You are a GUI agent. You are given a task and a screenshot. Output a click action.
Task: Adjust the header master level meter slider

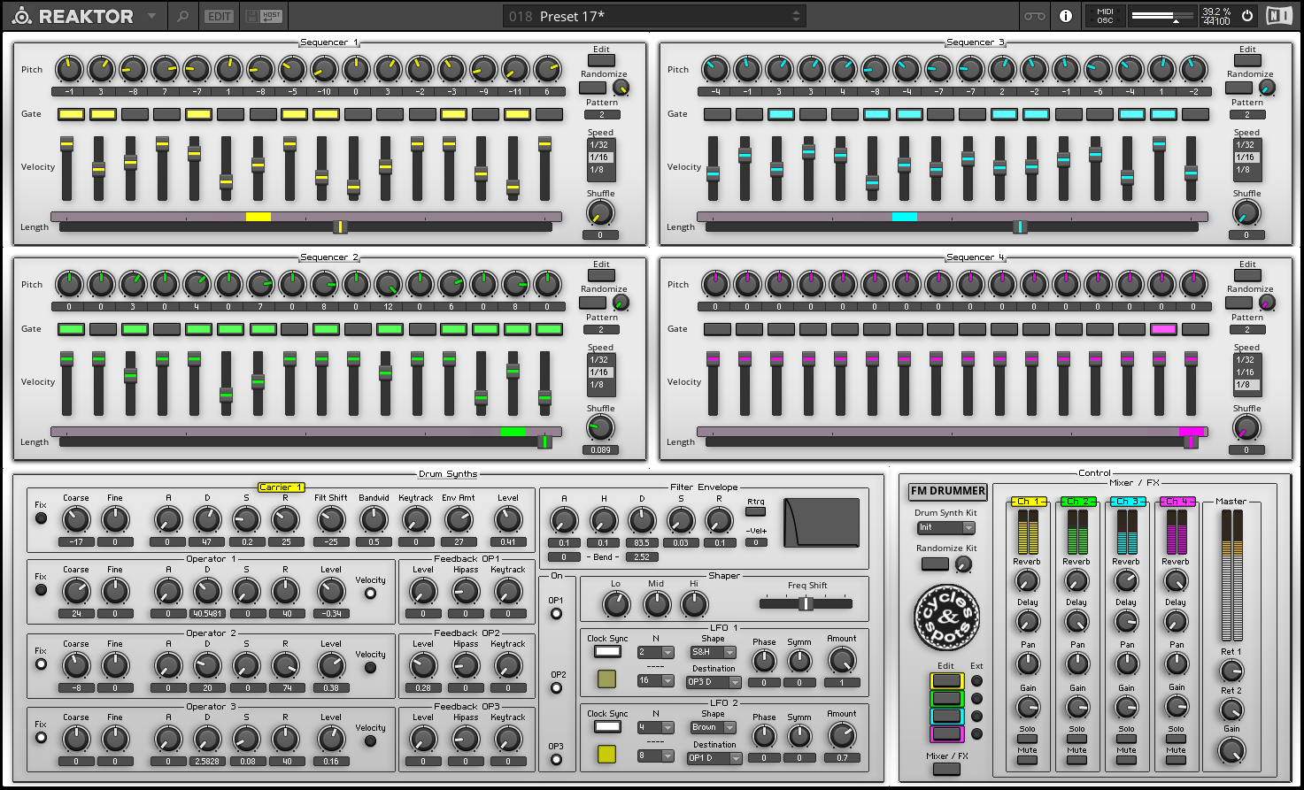click(1162, 16)
